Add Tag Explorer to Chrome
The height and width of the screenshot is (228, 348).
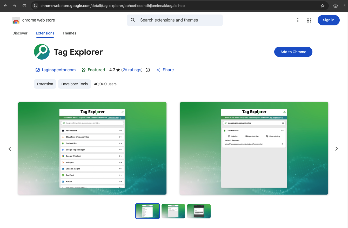[x=293, y=52]
